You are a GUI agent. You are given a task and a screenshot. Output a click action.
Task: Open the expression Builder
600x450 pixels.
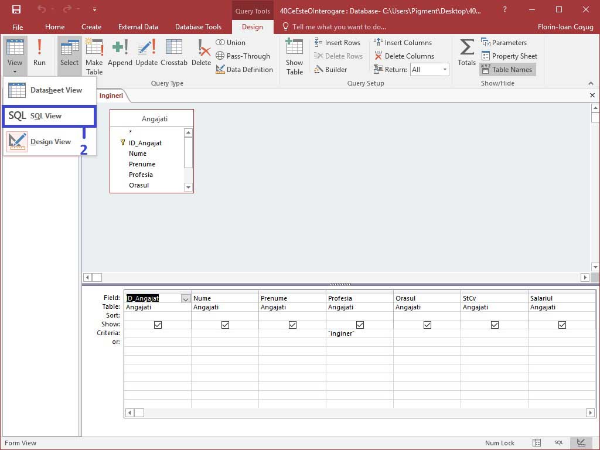coord(330,69)
